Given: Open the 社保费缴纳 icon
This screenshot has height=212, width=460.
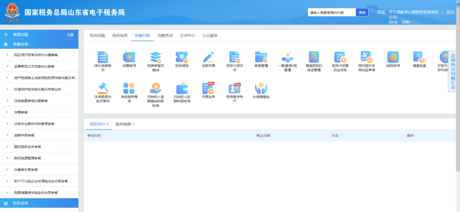Looking at the screenshot, I should coord(261,89).
